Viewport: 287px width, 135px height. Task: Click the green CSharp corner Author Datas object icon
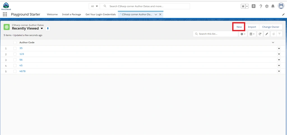(7, 27)
